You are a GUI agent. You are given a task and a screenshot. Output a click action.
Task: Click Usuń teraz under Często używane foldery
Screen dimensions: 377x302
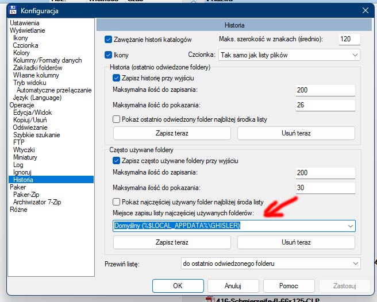[x=296, y=242]
